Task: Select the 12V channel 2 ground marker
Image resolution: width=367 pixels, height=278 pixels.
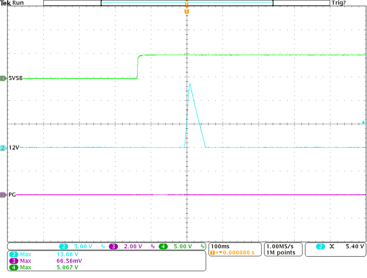Action: [4, 148]
